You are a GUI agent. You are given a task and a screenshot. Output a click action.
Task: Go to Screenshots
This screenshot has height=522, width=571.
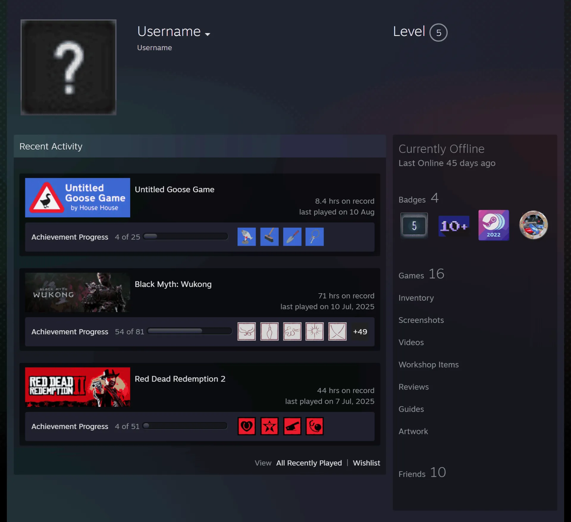pos(421,320)
